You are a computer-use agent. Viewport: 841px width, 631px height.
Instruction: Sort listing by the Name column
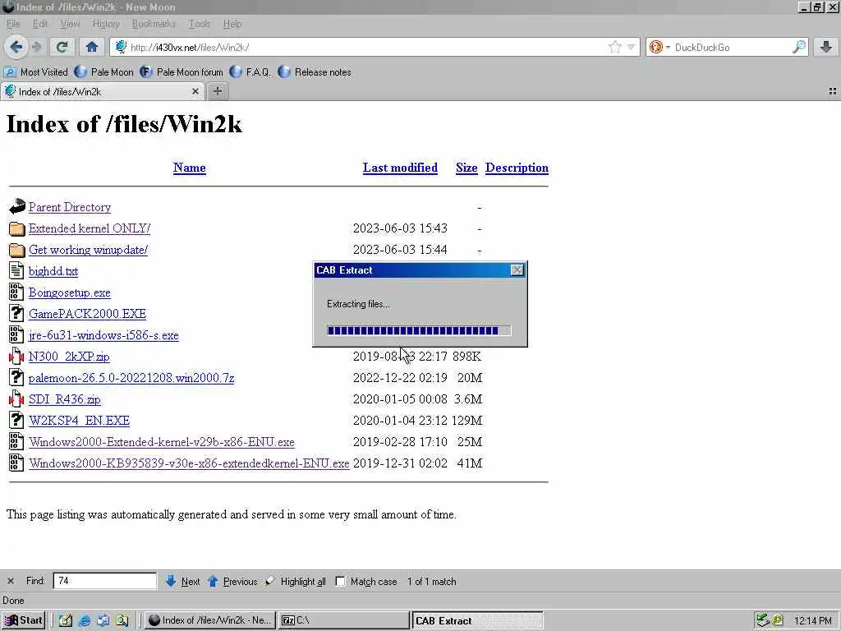pos(190,168)
